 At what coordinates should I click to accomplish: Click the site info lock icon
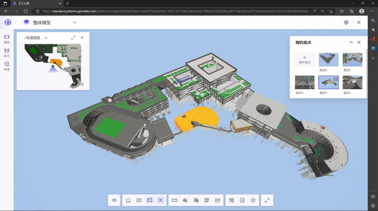coord(38,11)
